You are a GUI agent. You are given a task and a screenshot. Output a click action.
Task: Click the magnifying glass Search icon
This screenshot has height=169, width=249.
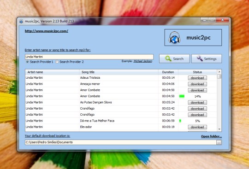coord(168,58)
